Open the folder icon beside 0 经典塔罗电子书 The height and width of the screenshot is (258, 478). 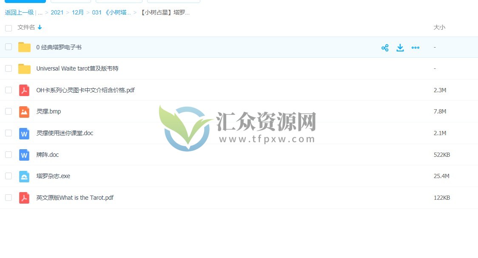click(x=24, y=47)
